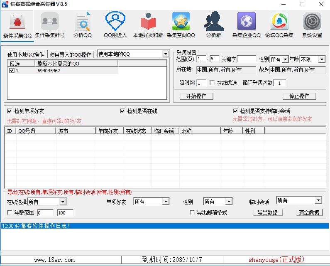Open 条件采集群号 tool
The image size is (330, 266).
50,26
